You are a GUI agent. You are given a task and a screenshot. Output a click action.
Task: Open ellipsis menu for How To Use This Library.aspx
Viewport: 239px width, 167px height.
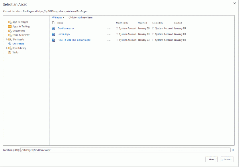click(109, 40)
